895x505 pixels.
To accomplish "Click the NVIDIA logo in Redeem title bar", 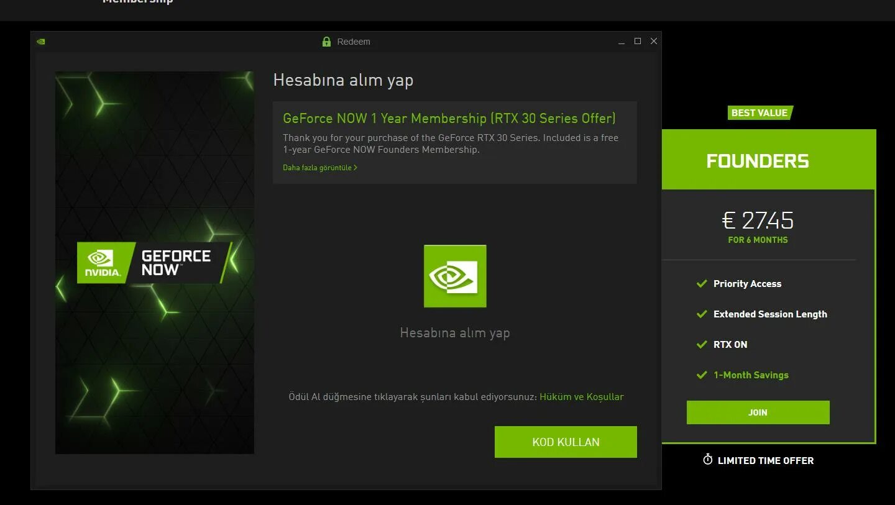I will 41,42.
